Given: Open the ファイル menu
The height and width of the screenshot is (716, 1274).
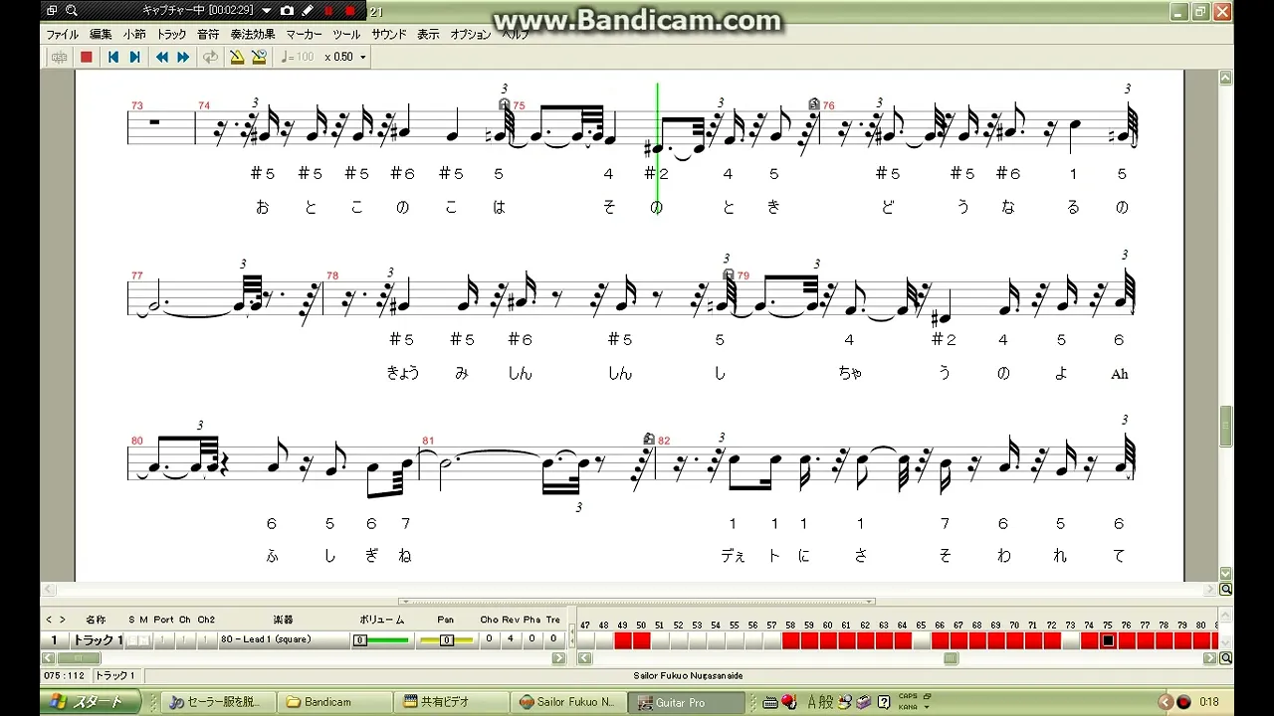Looking at the screenshot, I should [63, 34].
